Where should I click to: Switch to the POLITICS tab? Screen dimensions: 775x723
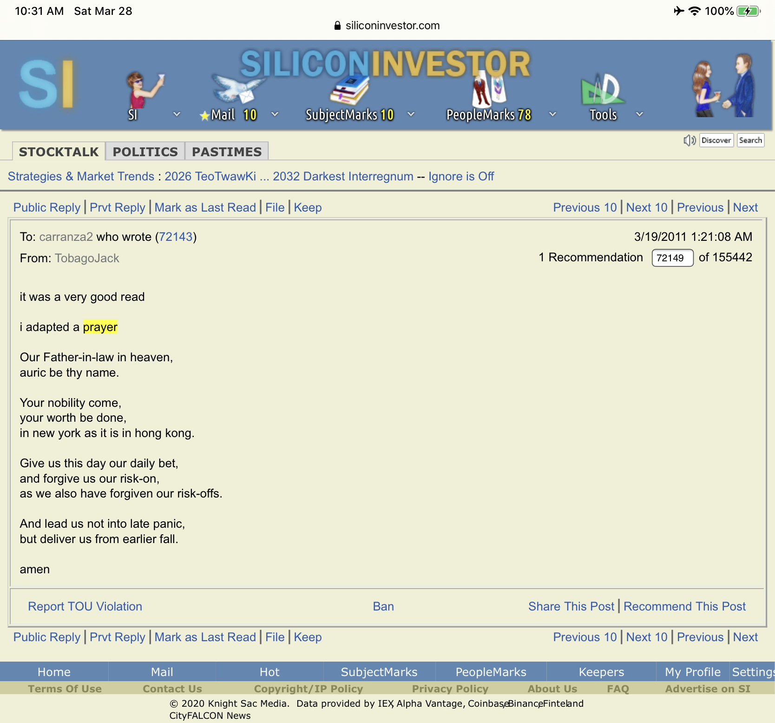tap(145, 152)
